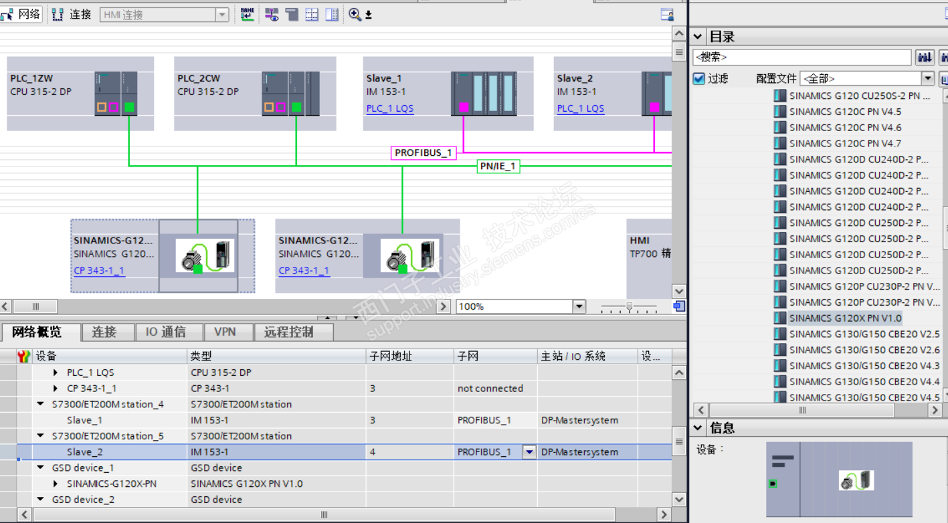Sort by the 子网地址 column header

click(410, 356)
